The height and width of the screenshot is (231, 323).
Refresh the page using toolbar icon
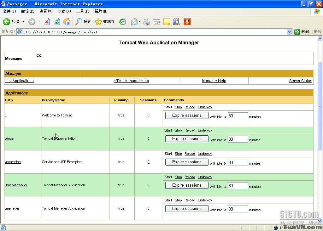point(57,22)
